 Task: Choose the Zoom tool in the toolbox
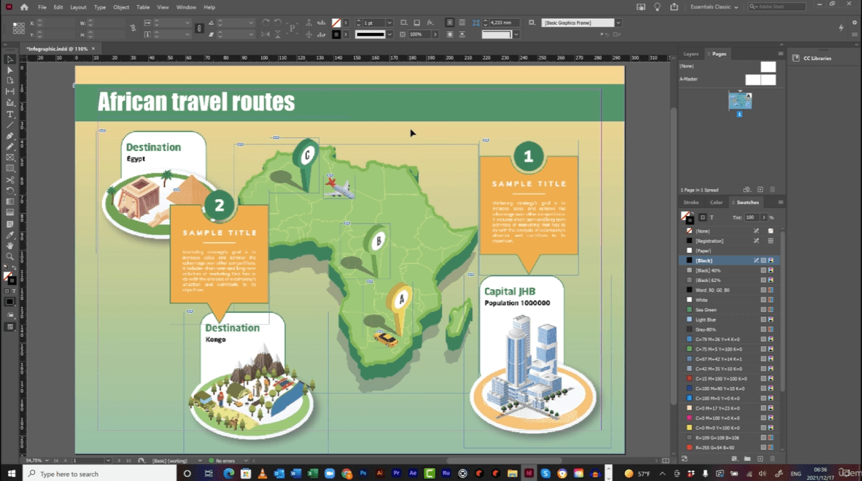(x=10, y=256)
